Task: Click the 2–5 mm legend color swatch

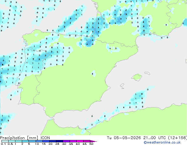Action: [25, 141]
